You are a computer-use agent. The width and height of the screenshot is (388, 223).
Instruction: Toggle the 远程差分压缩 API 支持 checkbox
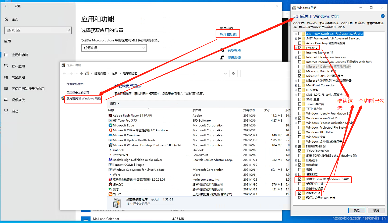click(300, 198)
